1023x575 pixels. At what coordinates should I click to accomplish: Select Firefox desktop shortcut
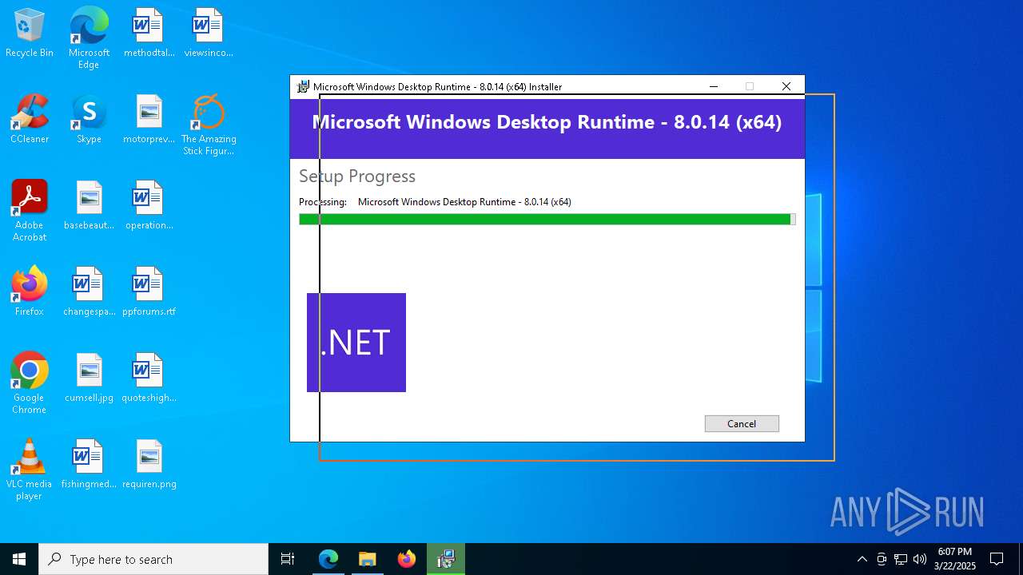tap(30, 292)
